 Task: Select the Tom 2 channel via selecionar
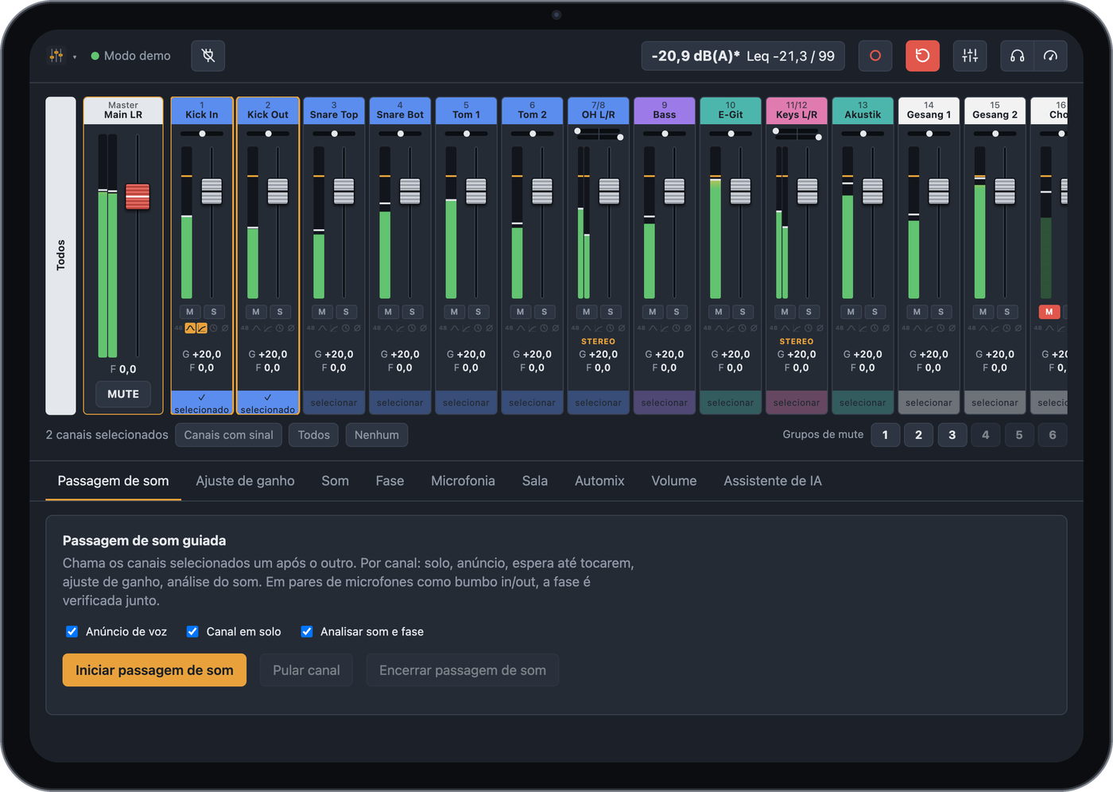(533, 402)
